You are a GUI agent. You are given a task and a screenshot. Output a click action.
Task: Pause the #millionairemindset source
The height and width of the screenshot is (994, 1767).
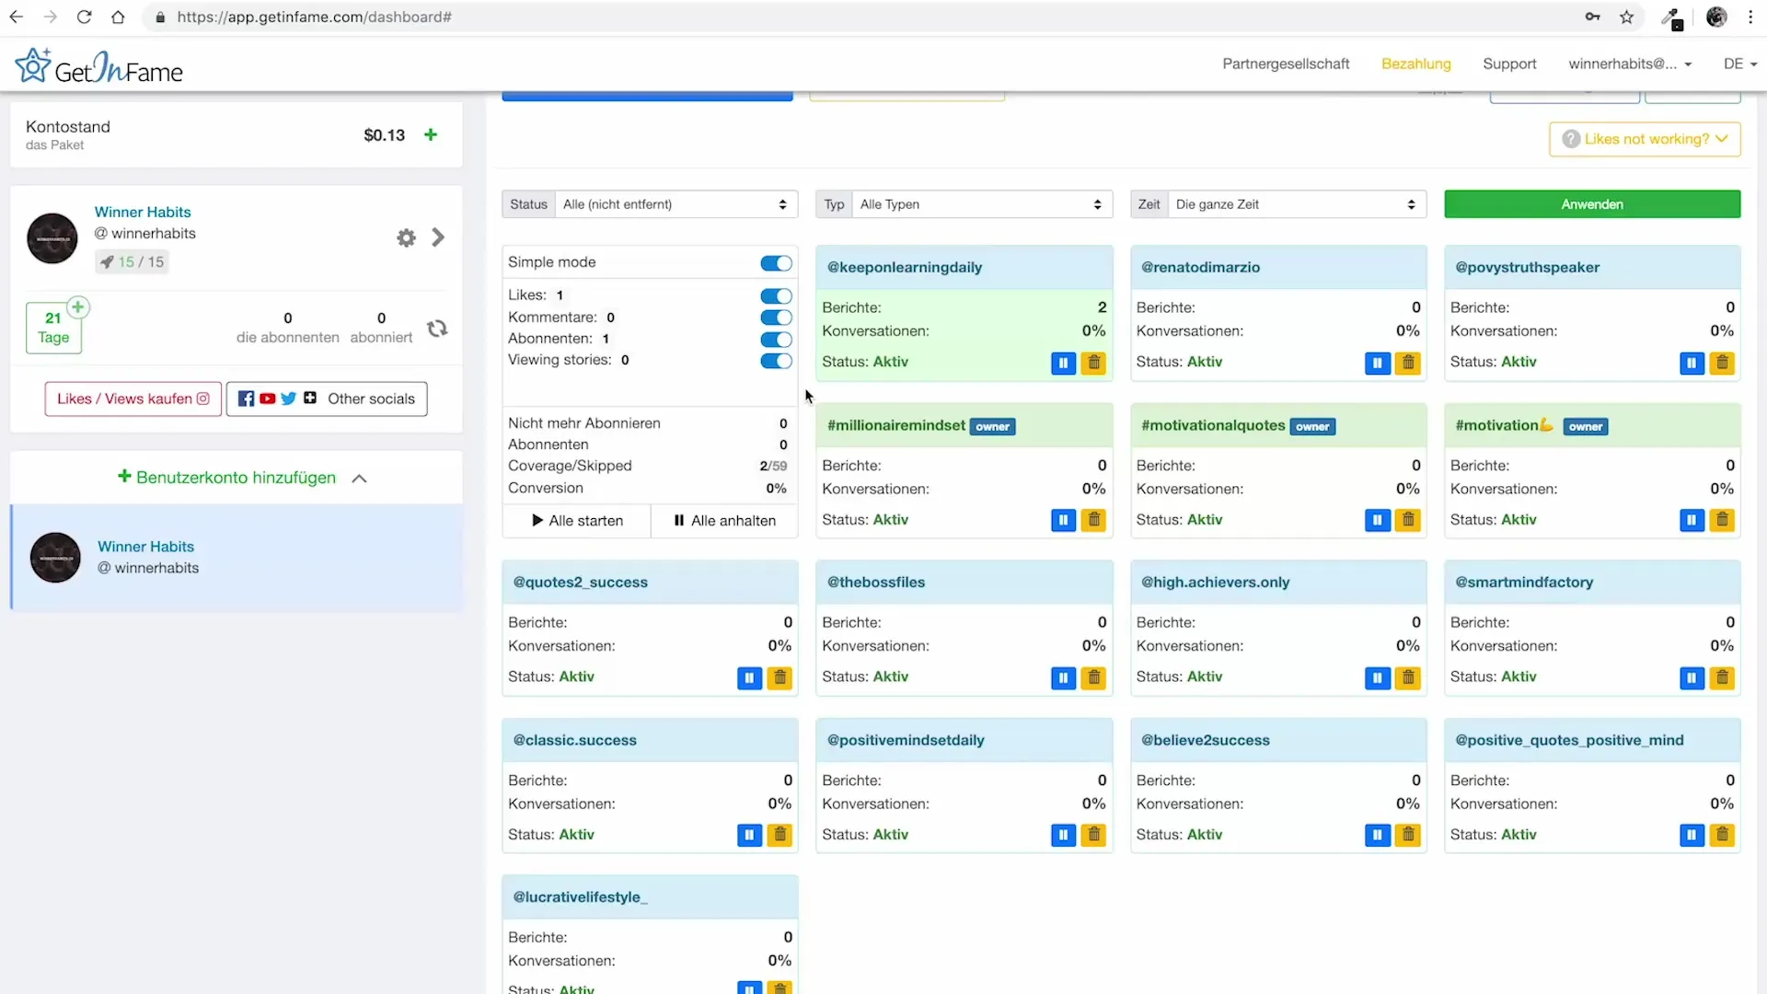[1063, 520]
